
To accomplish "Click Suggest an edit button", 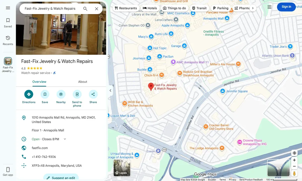I will [x=61, y=178].
